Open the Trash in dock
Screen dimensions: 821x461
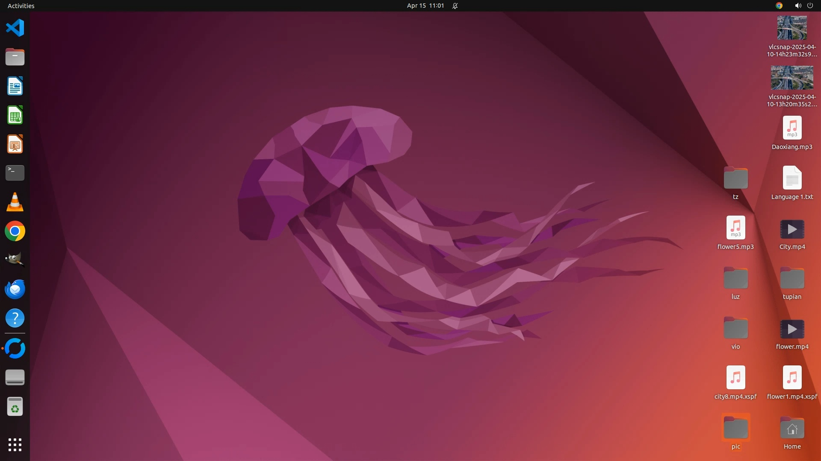pos(15,407)
